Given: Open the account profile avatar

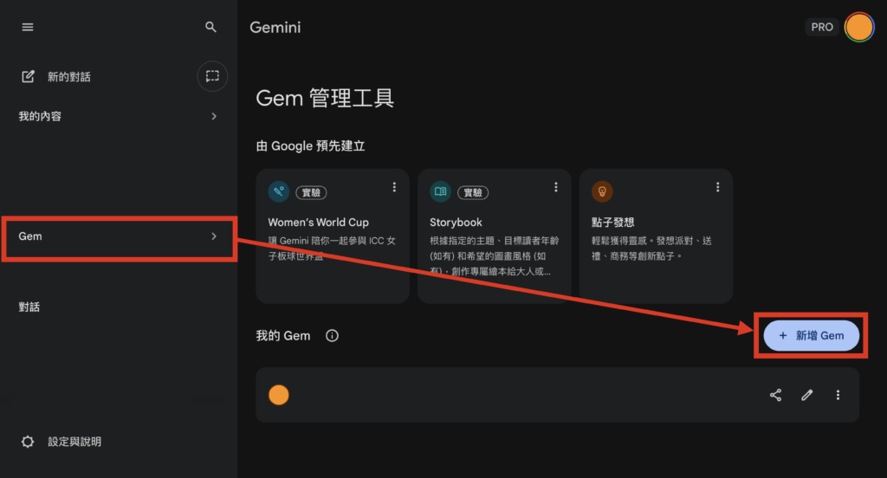Looking at the screenshot, I should coord(859,27).
